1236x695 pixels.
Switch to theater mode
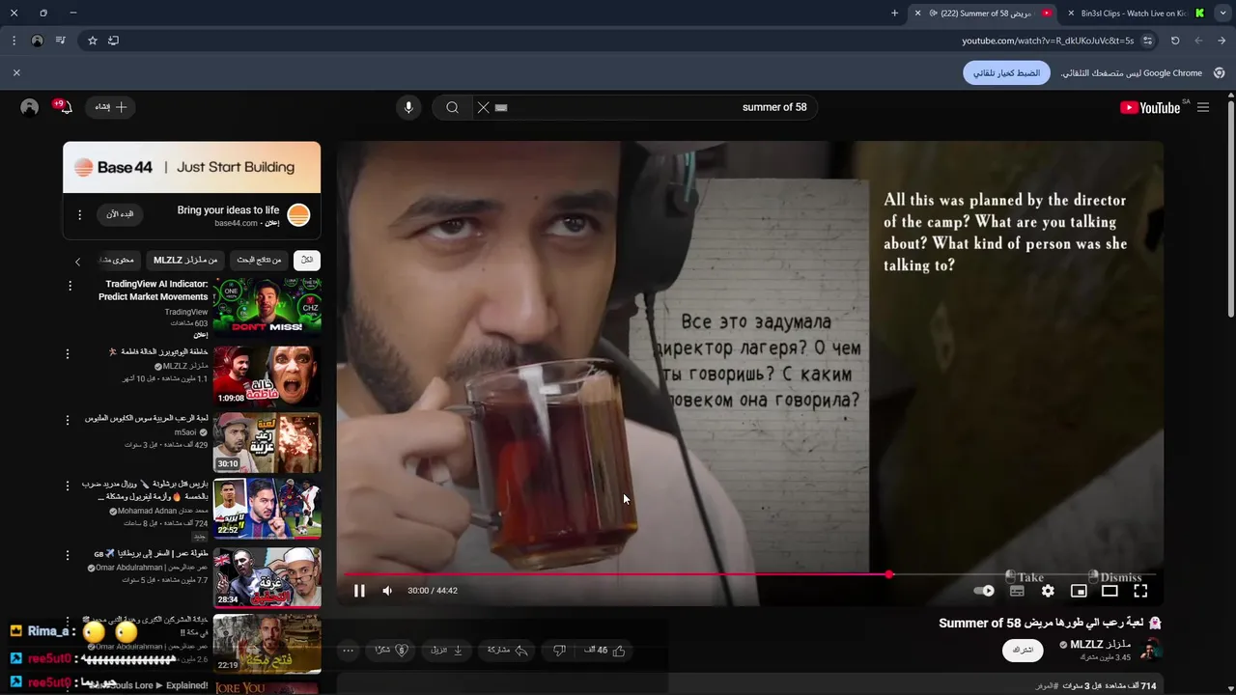pyautogui.click(x=1110, y=591)
